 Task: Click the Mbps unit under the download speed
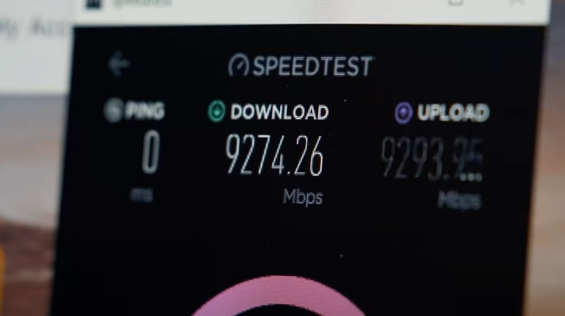303,197
